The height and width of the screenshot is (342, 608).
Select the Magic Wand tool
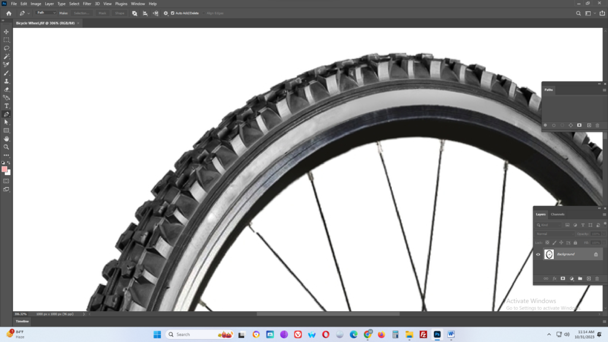6,56
